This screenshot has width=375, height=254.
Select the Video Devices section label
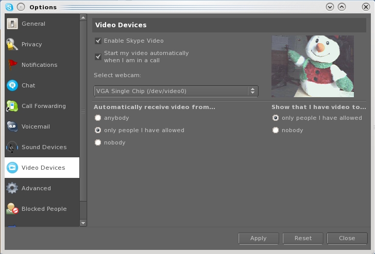(x=43, y=168)
